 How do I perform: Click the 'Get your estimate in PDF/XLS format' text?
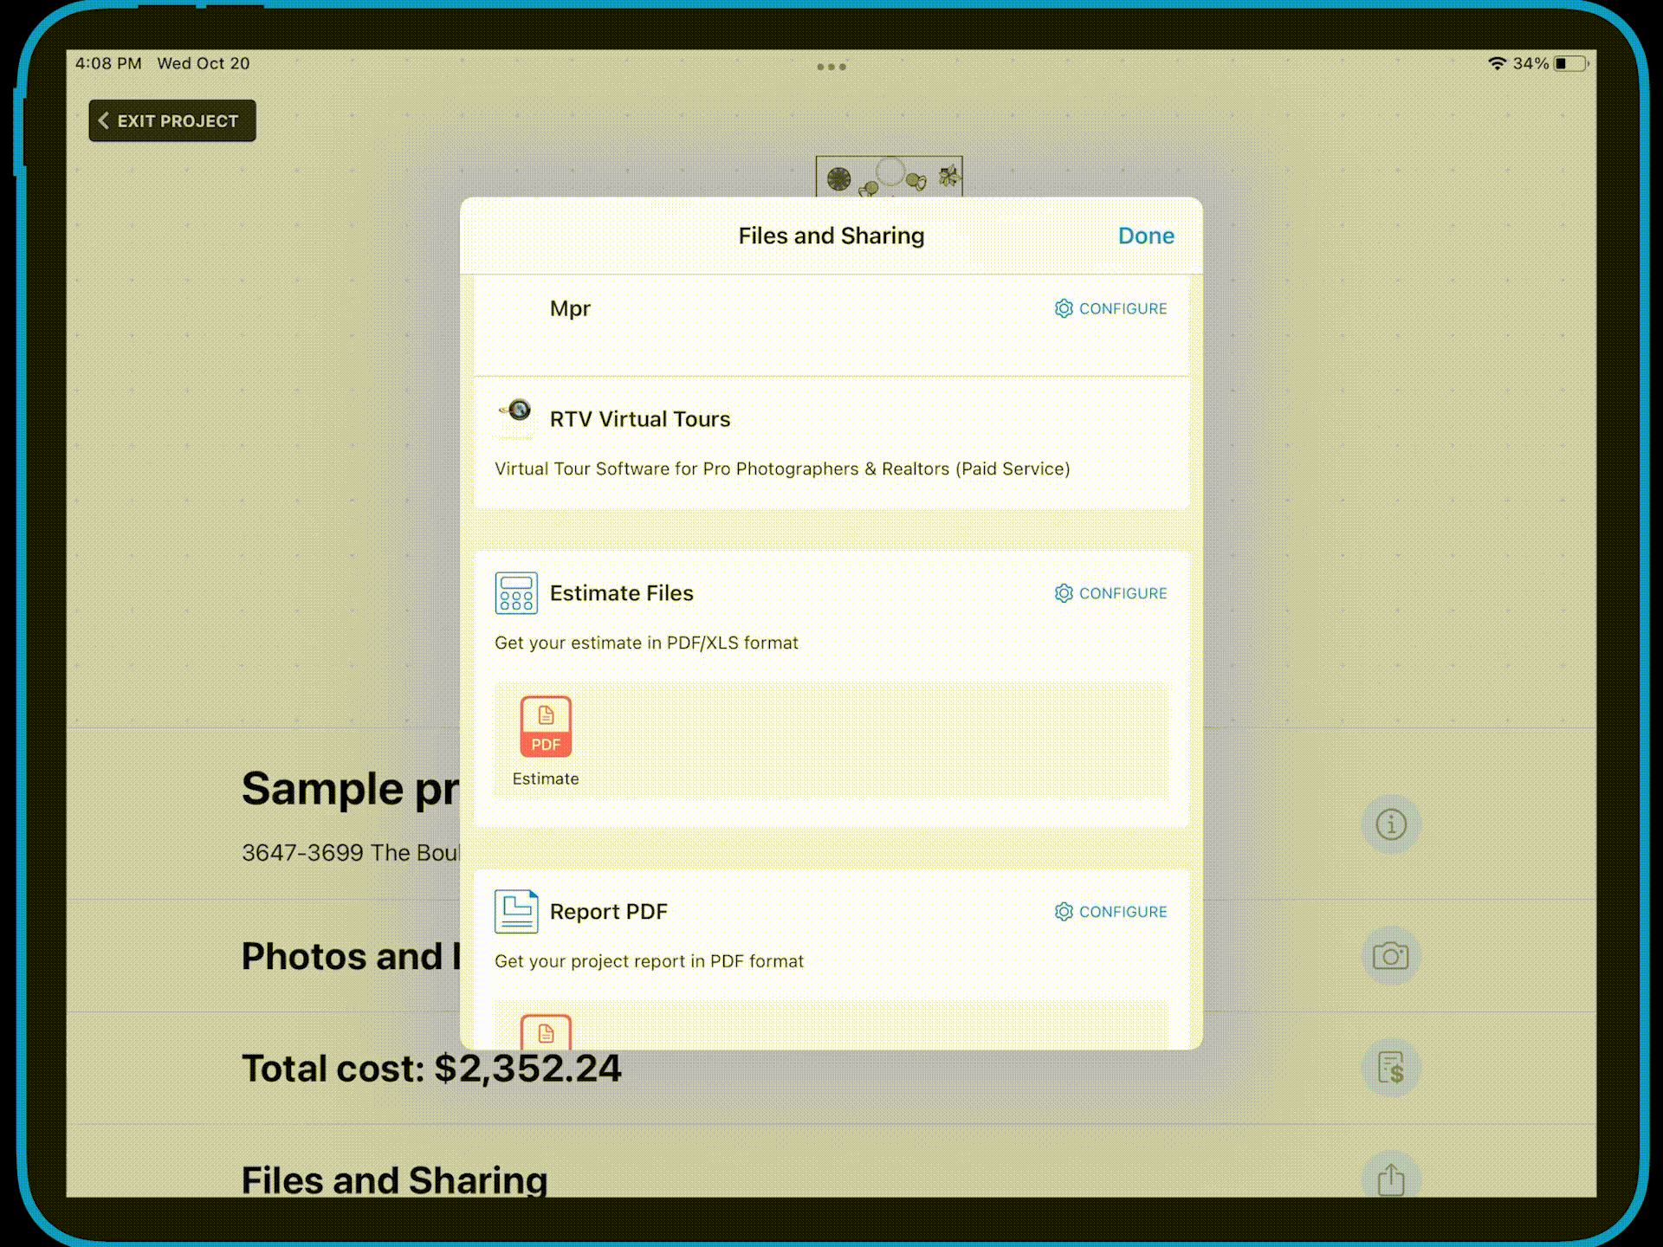pos(646,643)
